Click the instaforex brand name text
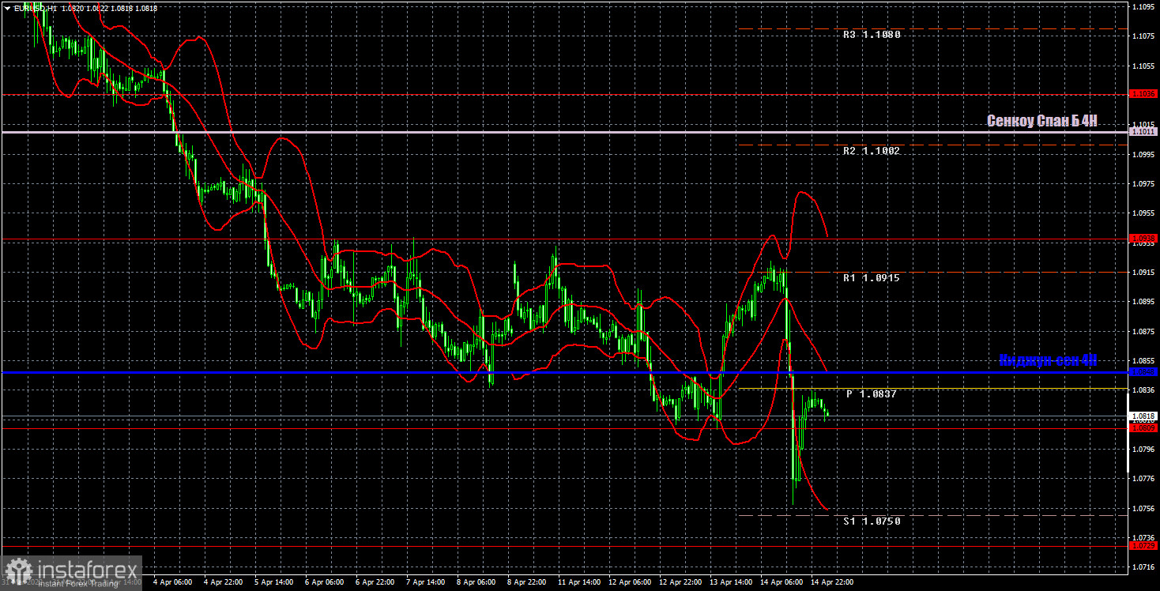This screenshot has height=591, width=1160. [x=86, y=568]
